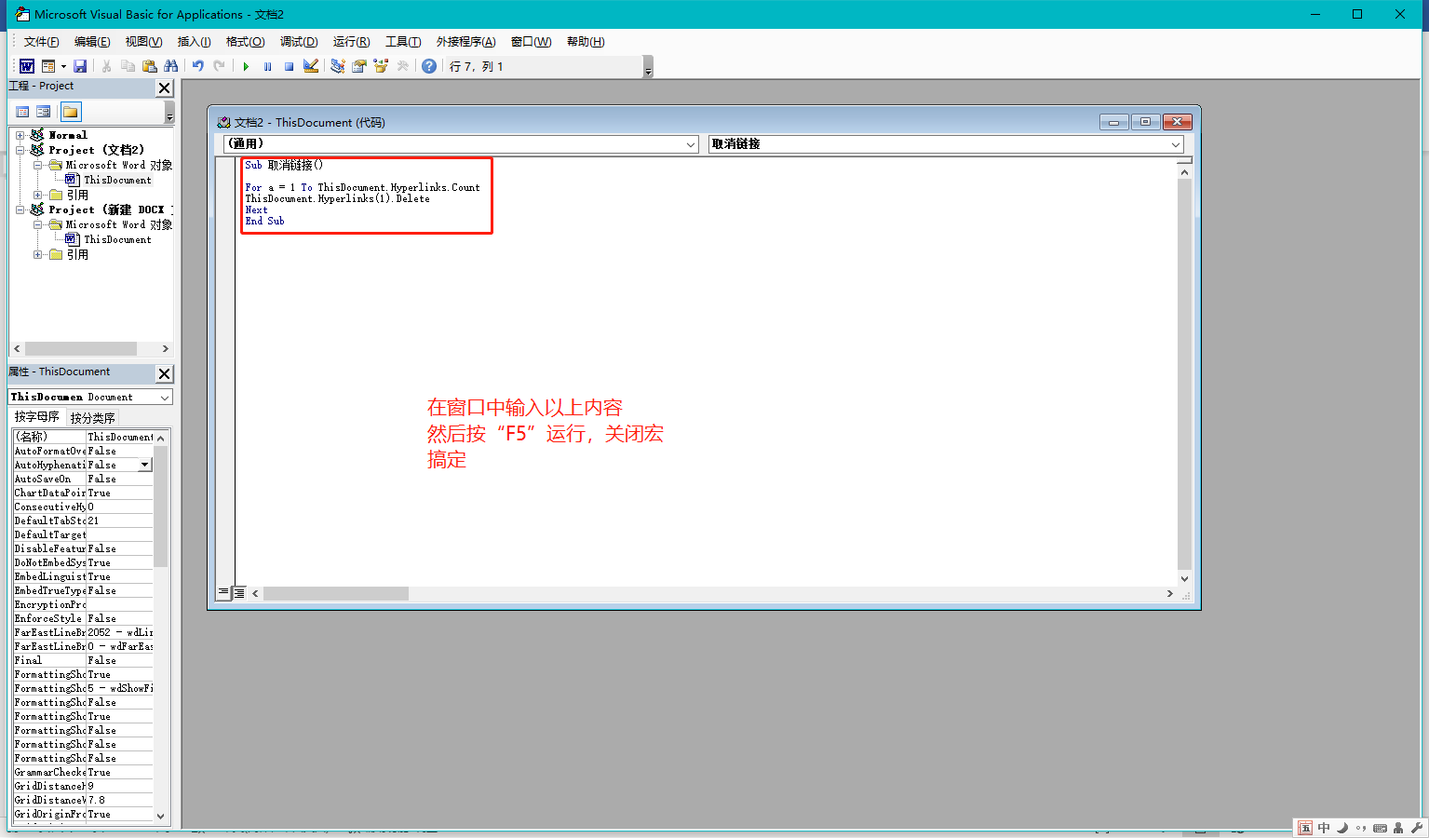
Task: Click the code window horizontal scrollbar thumb
Action: [335, 593]
